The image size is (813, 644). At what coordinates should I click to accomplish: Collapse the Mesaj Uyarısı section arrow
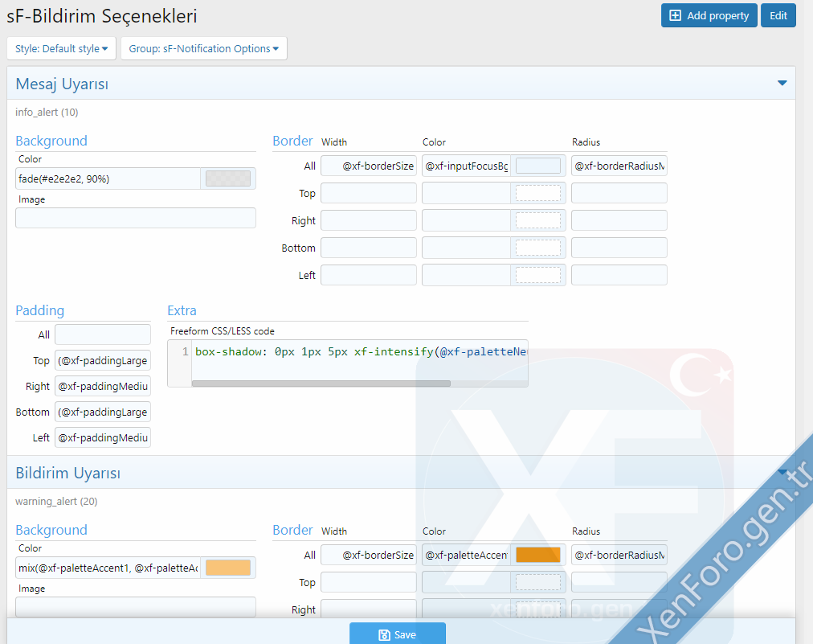(x=782, y=83)
